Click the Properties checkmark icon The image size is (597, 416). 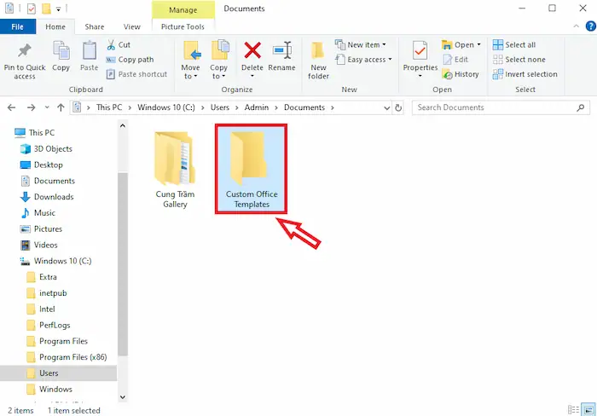[420, 50]
